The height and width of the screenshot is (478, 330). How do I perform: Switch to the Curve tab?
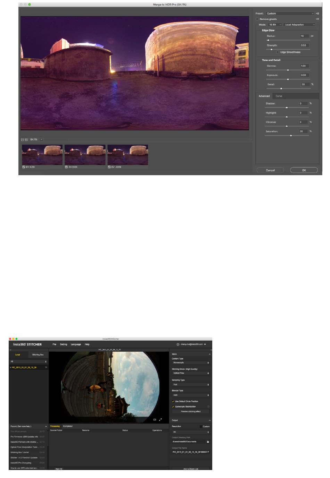(279, 96)
